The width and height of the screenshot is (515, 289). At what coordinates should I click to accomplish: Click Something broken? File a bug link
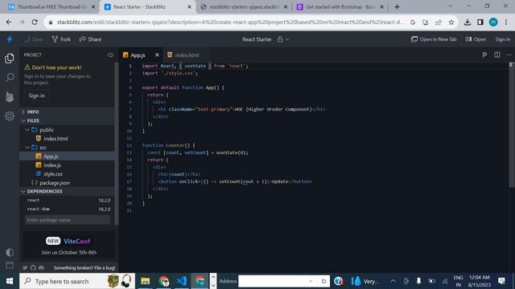coord(84,268)
